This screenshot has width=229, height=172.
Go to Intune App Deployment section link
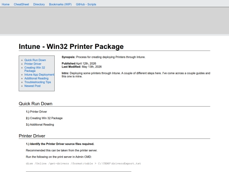pyautogui.click(x=39, y=75)
